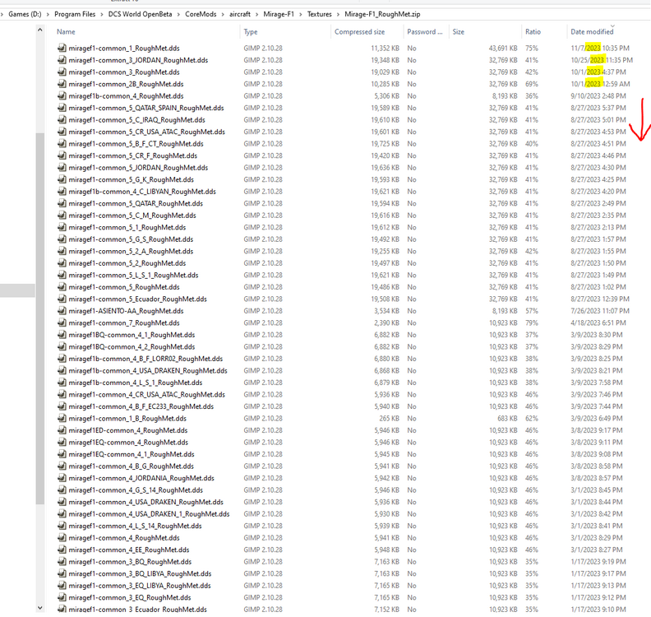Go to Textures folder breadcrumb
Screen dimensions: 651x617
[x=319, y=14]
